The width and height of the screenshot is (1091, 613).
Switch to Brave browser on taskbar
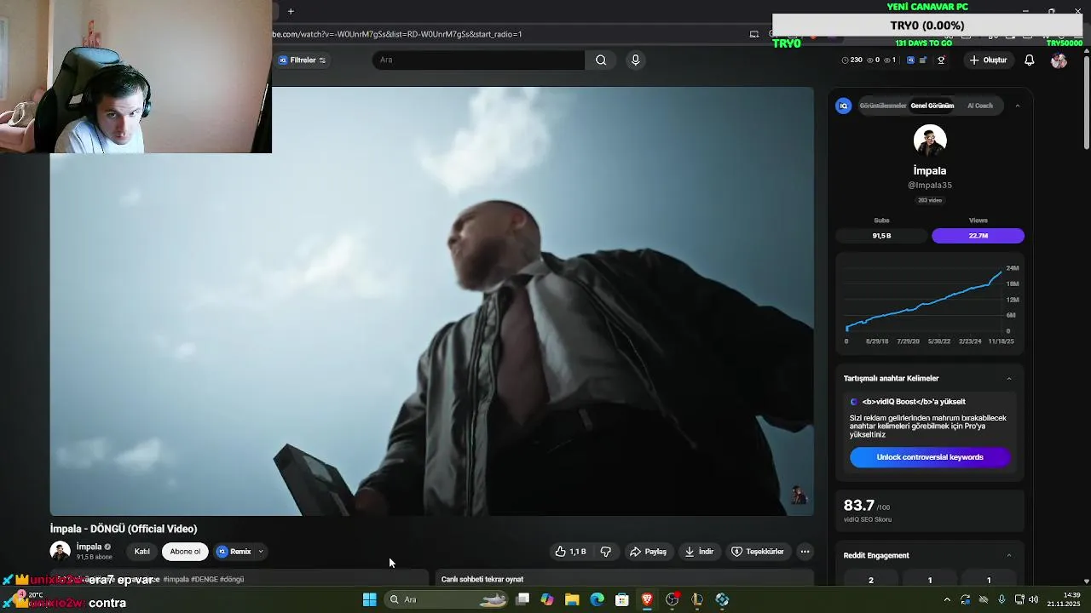647,599
